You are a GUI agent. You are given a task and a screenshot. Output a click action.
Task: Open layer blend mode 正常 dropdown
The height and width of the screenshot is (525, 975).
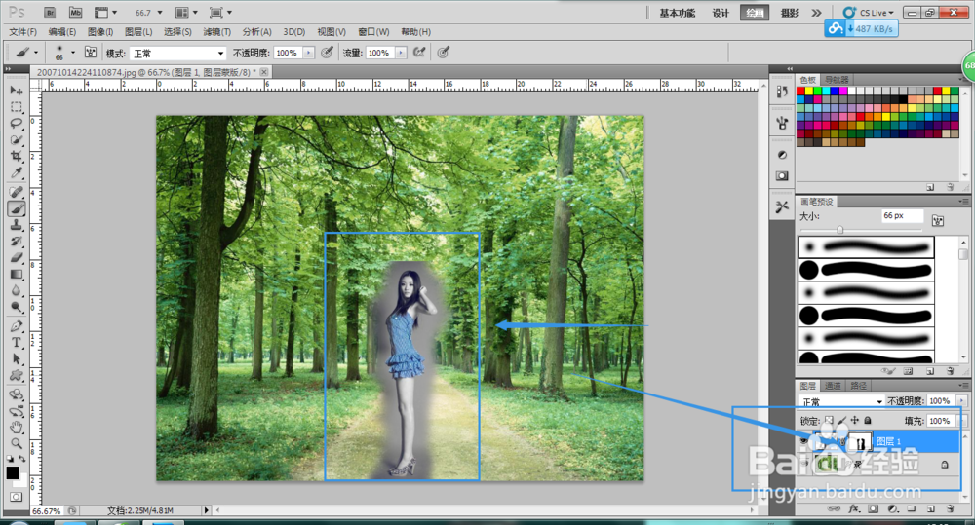coord(842,401)
